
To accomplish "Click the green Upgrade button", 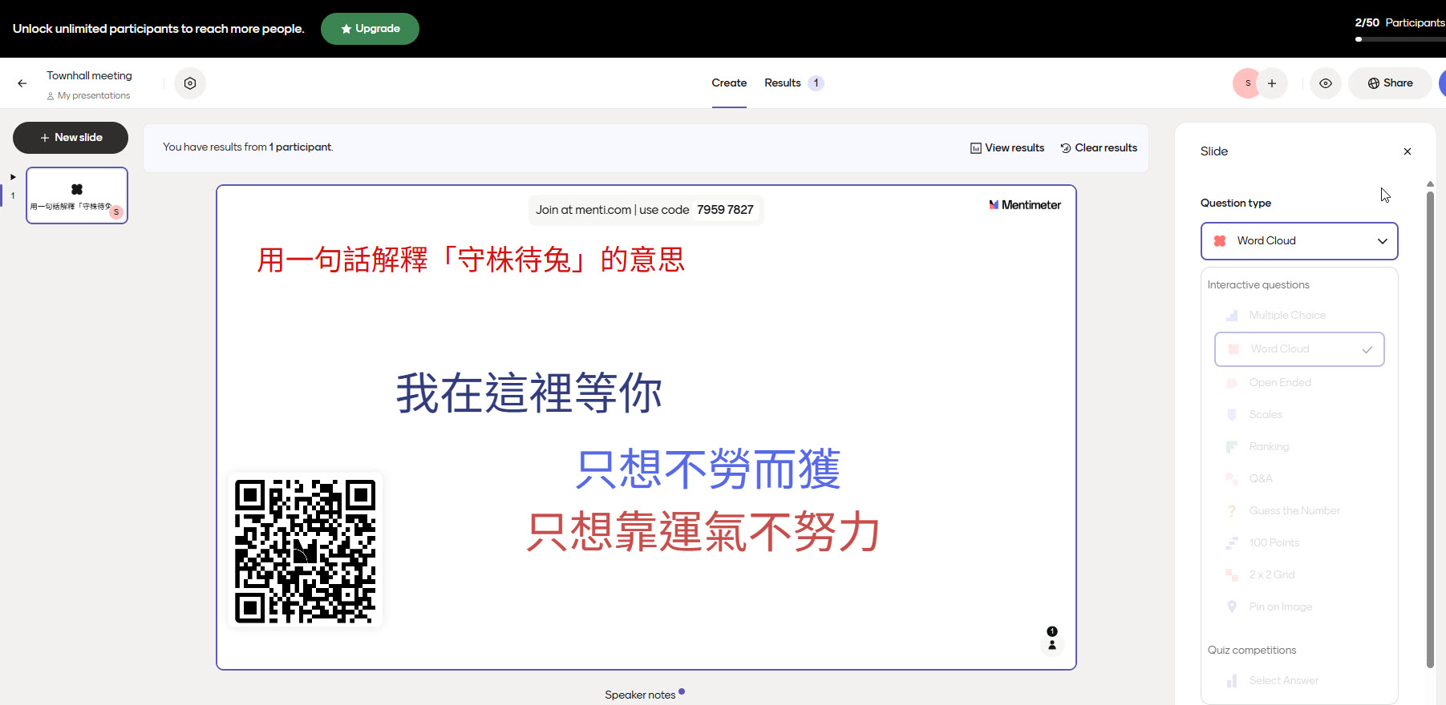I will (x=370, y=29).
